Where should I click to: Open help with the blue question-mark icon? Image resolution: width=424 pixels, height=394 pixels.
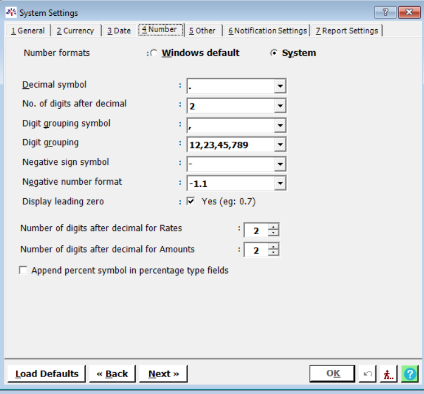409,374
